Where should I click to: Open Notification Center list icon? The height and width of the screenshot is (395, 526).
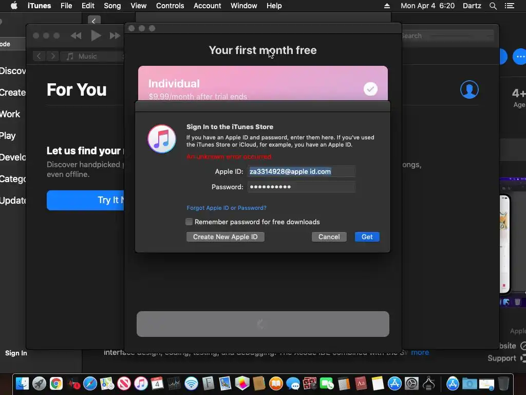509,6
